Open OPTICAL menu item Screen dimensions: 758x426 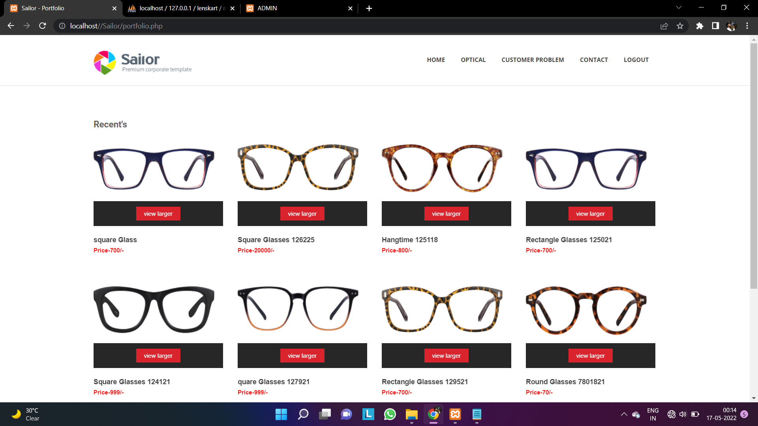point(473,60)
